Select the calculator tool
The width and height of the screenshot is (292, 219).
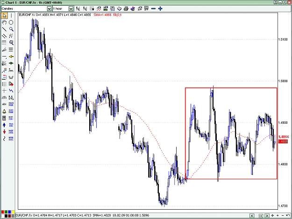(4, 118)
